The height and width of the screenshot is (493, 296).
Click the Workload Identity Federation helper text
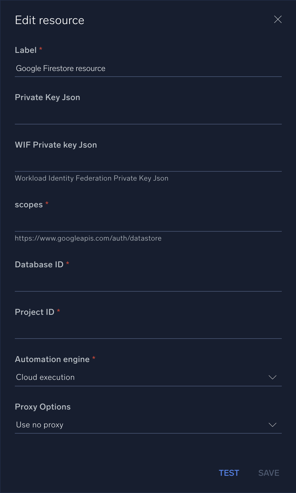(x=91, y=178)
